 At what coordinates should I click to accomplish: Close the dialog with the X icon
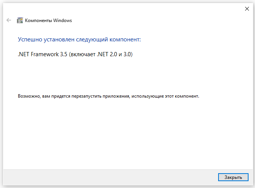coord(247,9)
